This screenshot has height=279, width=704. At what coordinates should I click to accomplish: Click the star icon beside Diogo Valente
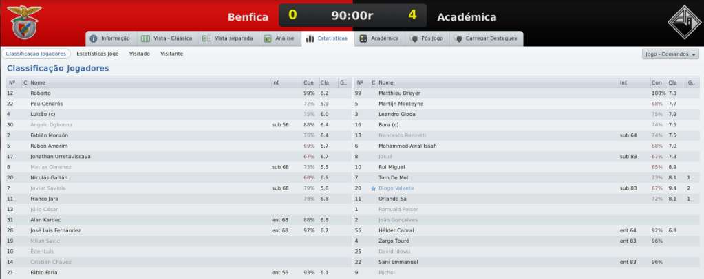(x=373, y=189)
